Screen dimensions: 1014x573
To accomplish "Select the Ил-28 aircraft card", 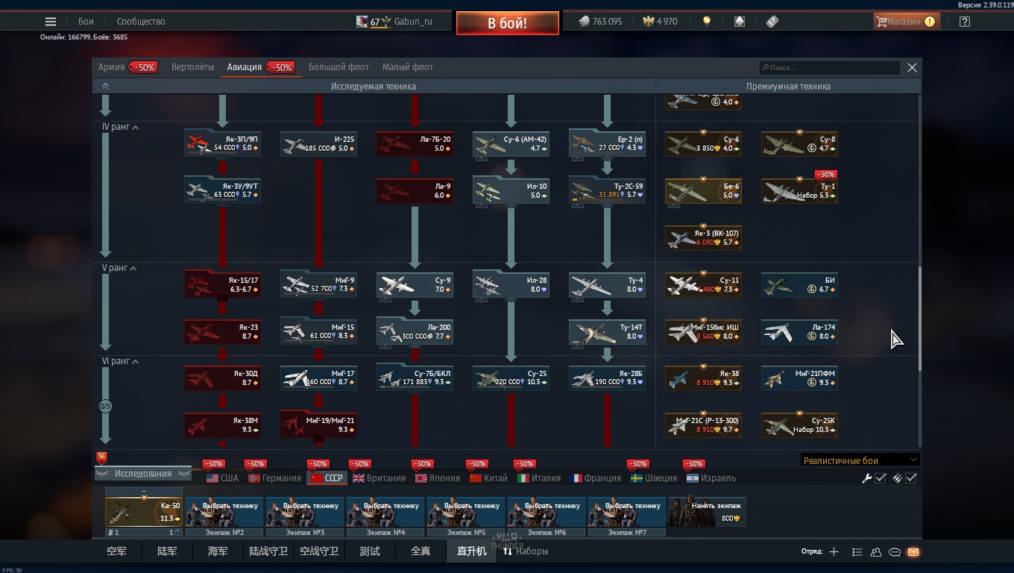I will click(511, 285).
